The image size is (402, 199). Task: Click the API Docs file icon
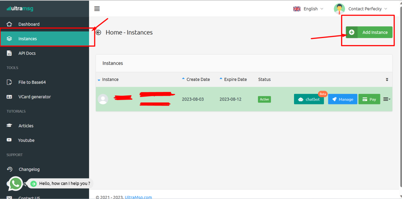[9, 53]
